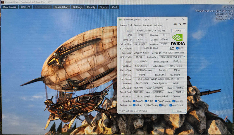Open the Tessellation menu in Heaven
Screen dimensions: 234x135
coord(61,7)
